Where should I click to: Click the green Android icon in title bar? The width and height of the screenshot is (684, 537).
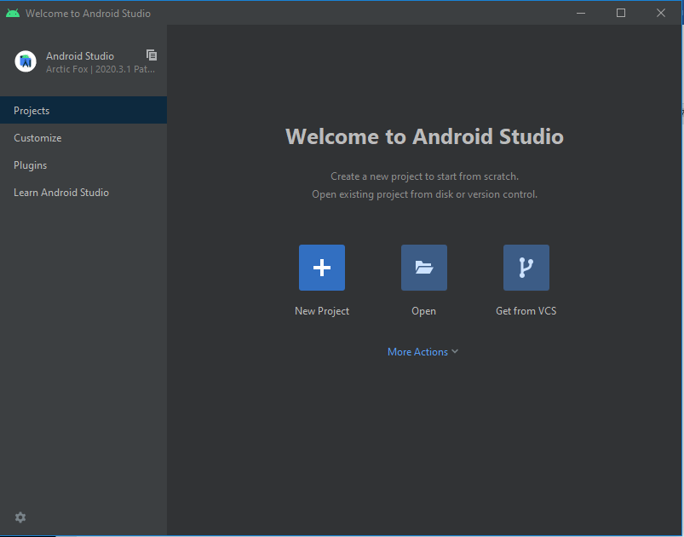coord(12,13)
